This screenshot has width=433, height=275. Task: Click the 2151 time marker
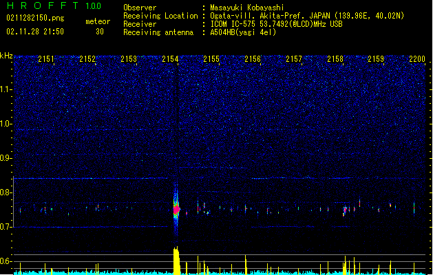point(46,59)
